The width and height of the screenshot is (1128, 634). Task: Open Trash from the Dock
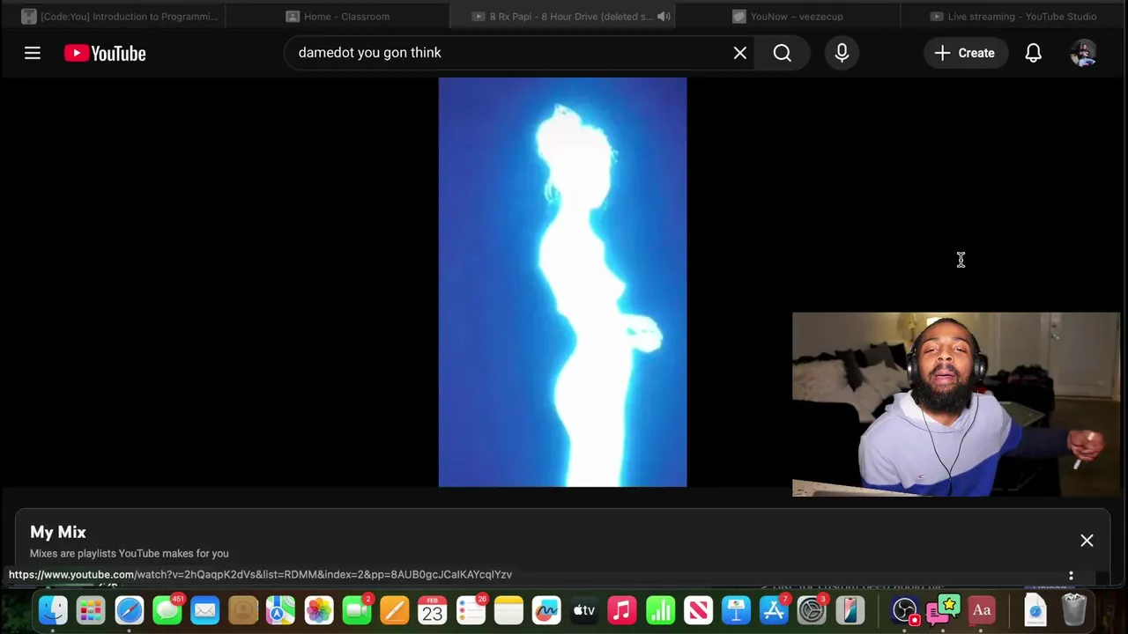(x=1073, y=610)
